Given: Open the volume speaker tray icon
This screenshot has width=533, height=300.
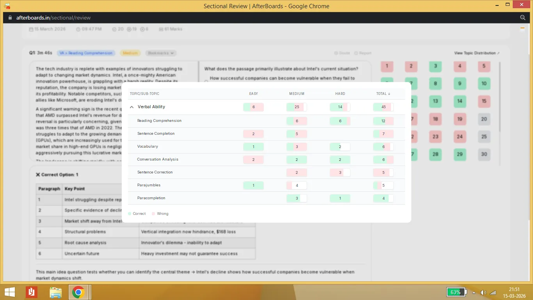Looking at the screenshot, I should pyautogui.click(x=483, y=292).
